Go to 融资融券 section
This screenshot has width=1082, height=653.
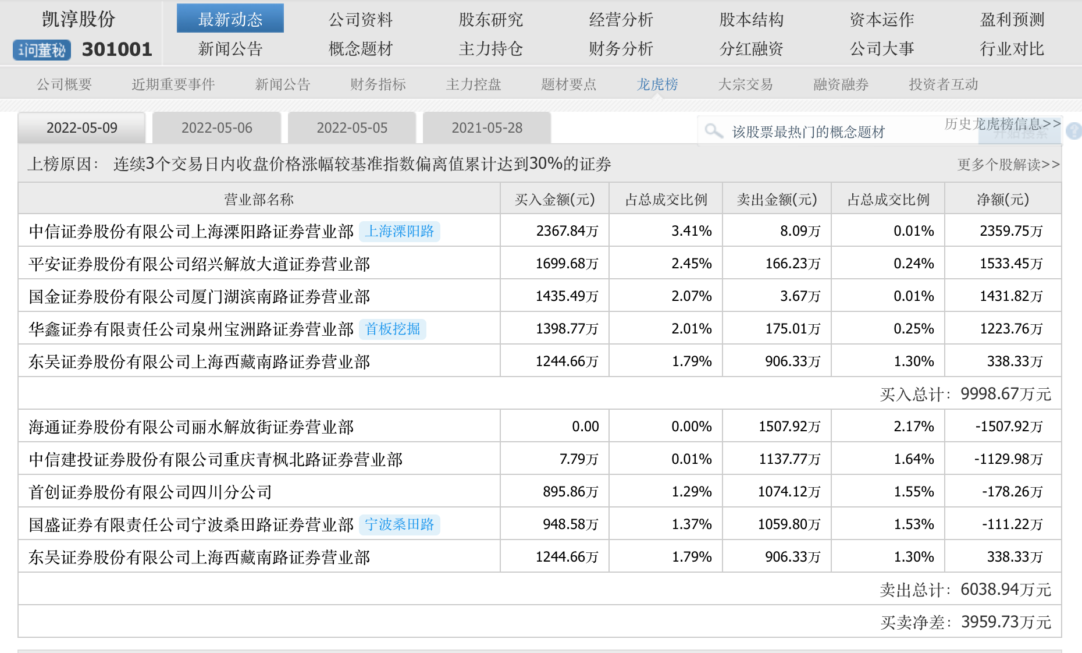841,84
